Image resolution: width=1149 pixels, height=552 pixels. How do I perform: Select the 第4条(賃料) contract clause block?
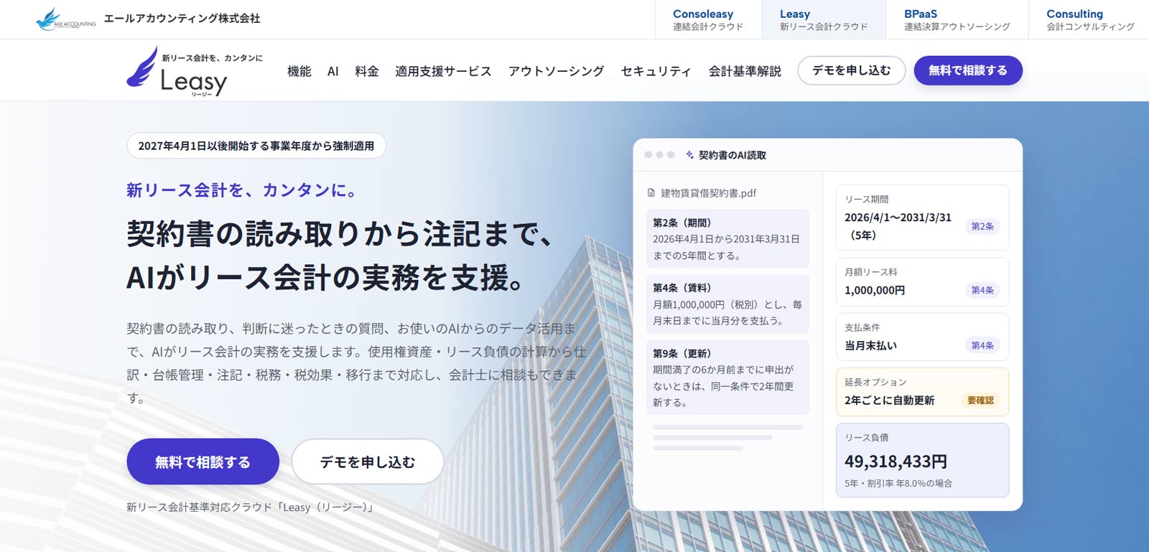[x=727, y=304]
